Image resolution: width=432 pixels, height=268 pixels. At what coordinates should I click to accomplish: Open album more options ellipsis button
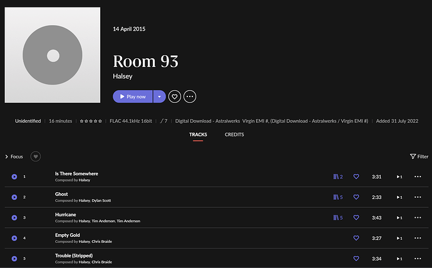click(x=190, y=96)
